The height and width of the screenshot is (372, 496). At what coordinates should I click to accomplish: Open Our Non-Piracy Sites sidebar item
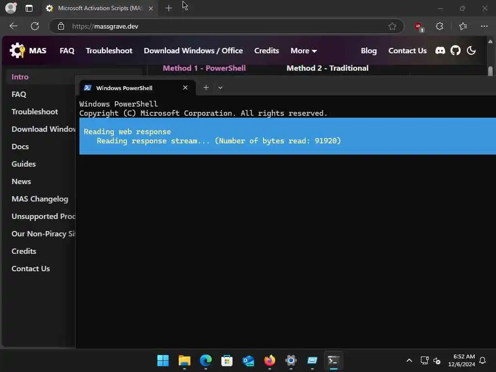coord(43,234)
